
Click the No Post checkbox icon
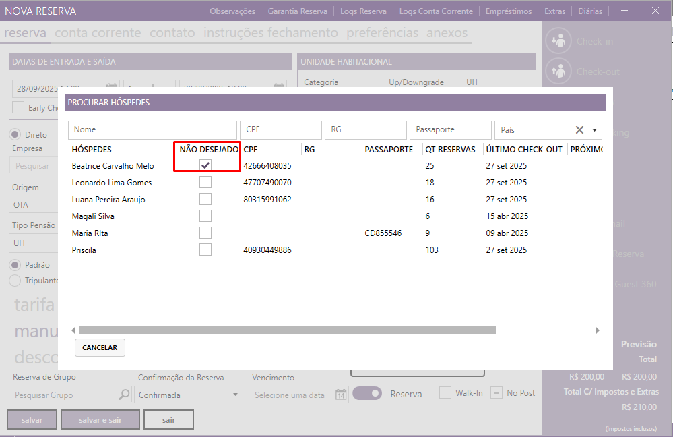click(x=496, y=393)
